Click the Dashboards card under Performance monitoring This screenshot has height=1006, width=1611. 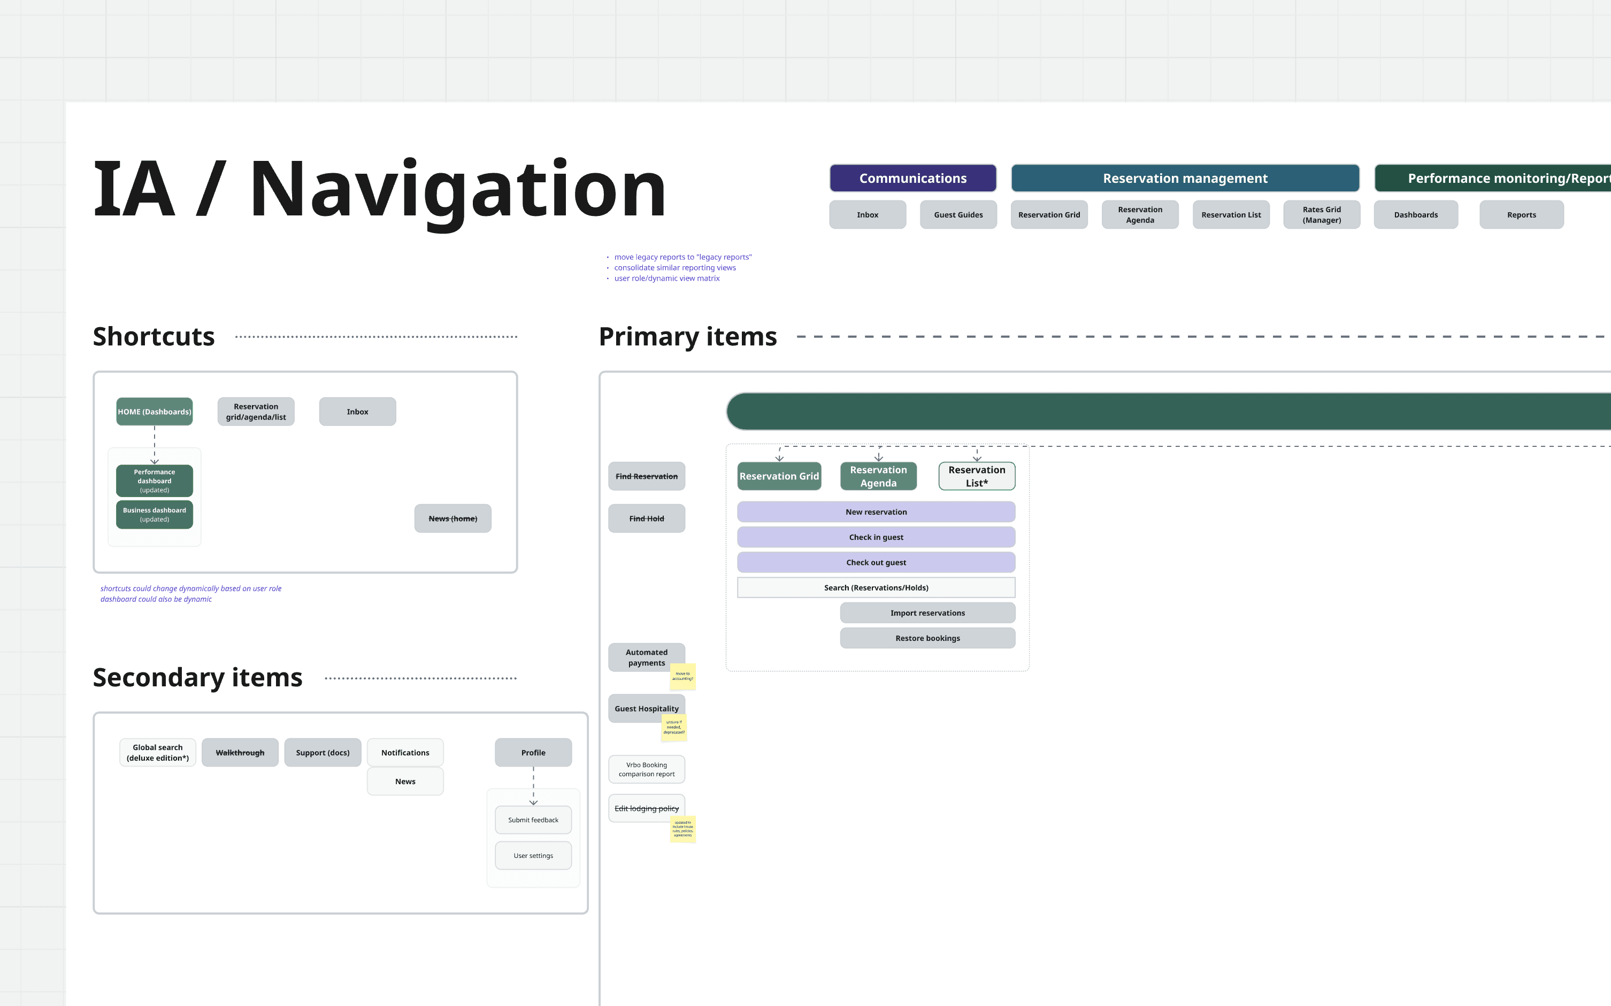[x=1415, y=215]
